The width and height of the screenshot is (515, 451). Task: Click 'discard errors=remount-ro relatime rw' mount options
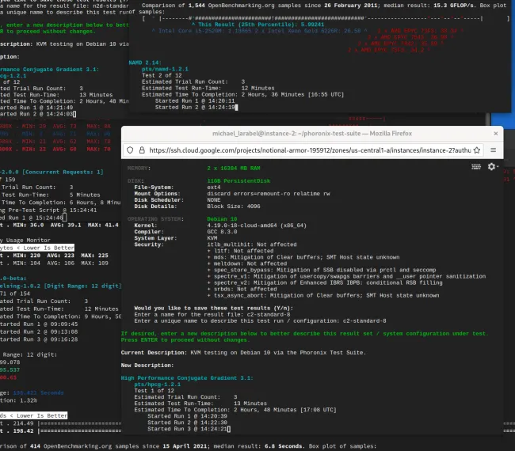(x=269, y=194)
